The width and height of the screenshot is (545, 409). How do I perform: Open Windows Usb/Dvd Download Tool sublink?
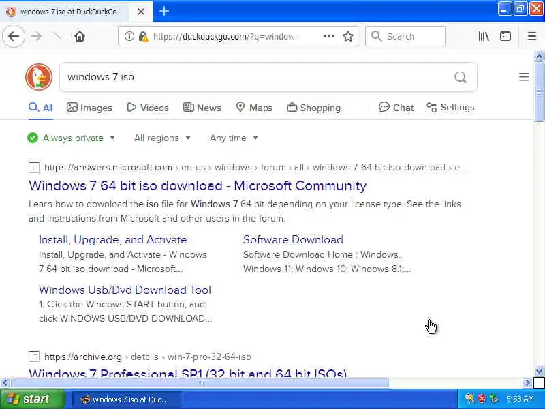coord(125,290)
